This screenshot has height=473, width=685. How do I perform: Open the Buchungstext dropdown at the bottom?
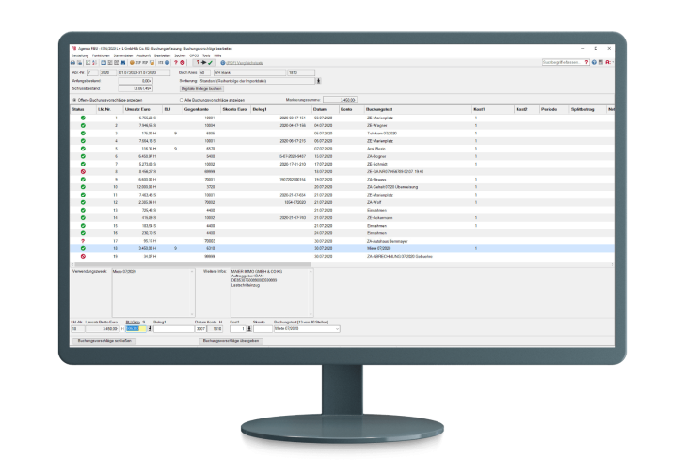[338, 329]
